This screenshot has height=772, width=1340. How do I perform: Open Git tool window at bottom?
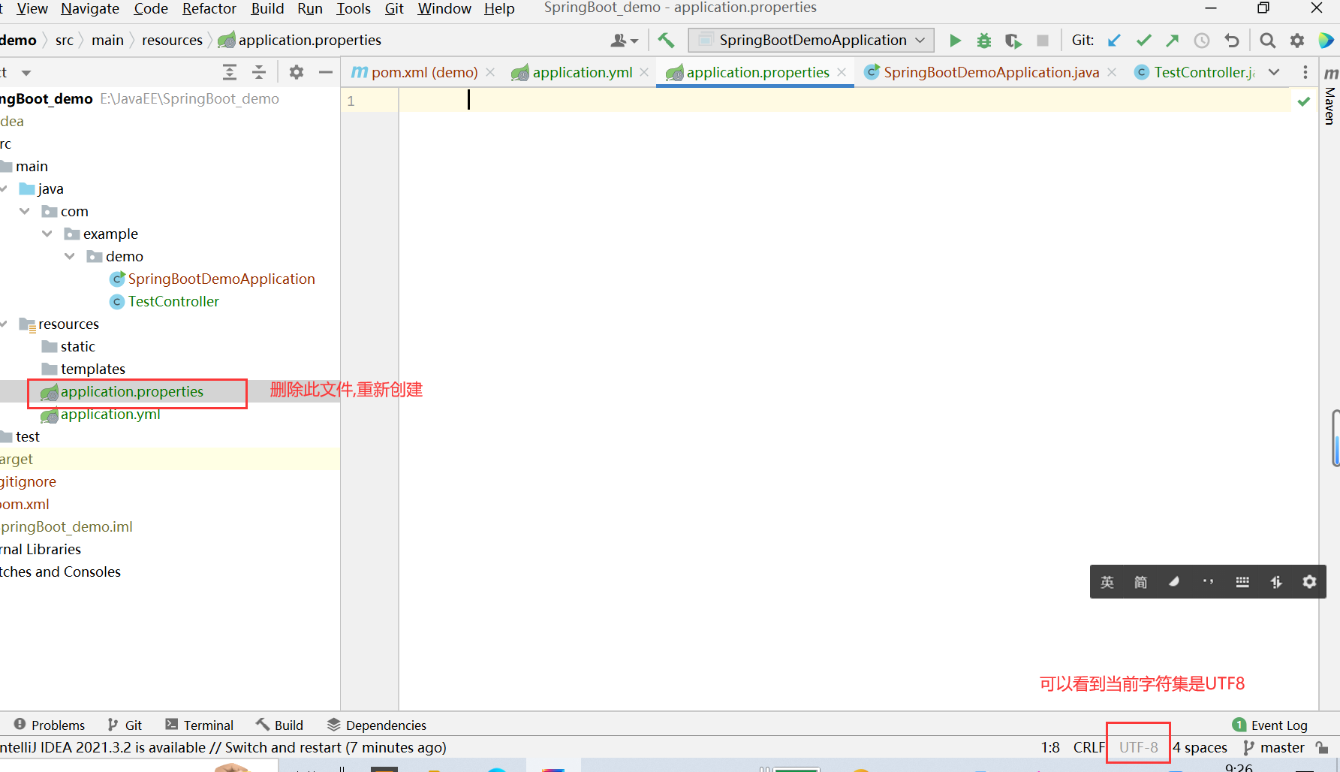tap(125, 725)
